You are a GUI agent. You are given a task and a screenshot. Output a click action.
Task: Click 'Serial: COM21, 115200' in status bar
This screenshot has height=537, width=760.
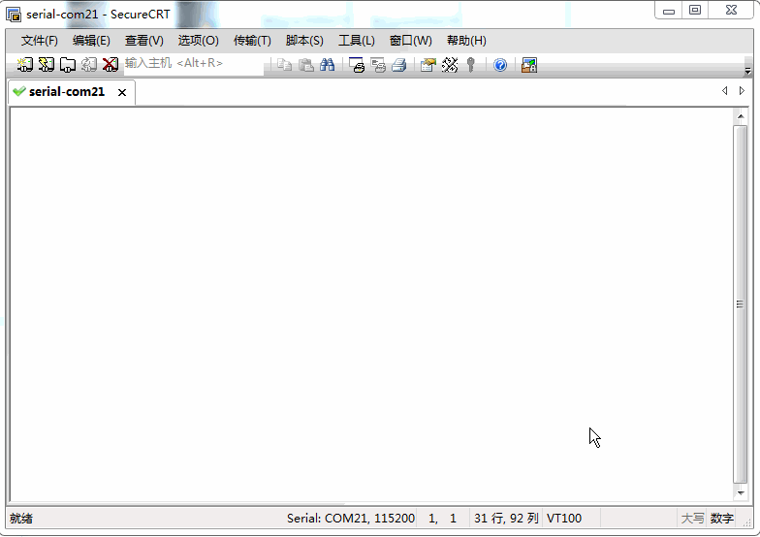[x=351, y=519]
